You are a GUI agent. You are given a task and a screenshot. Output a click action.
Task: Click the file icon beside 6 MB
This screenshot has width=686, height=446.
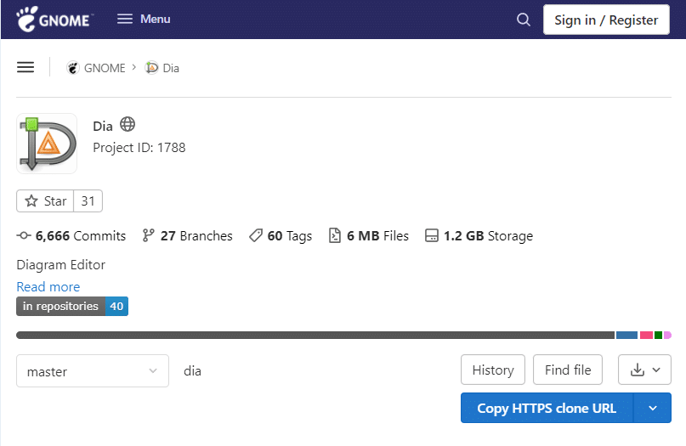pos(335,235)
